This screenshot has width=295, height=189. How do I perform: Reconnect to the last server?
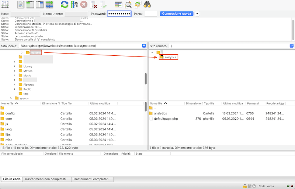coord(103,4)
